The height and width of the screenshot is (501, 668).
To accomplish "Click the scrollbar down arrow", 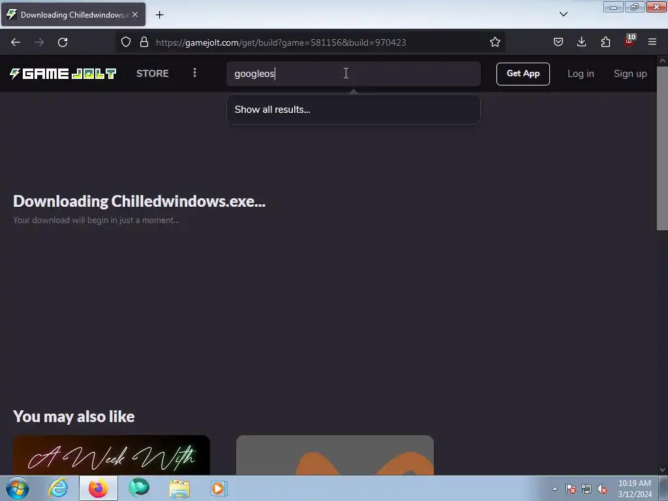I will pos(662,470).
